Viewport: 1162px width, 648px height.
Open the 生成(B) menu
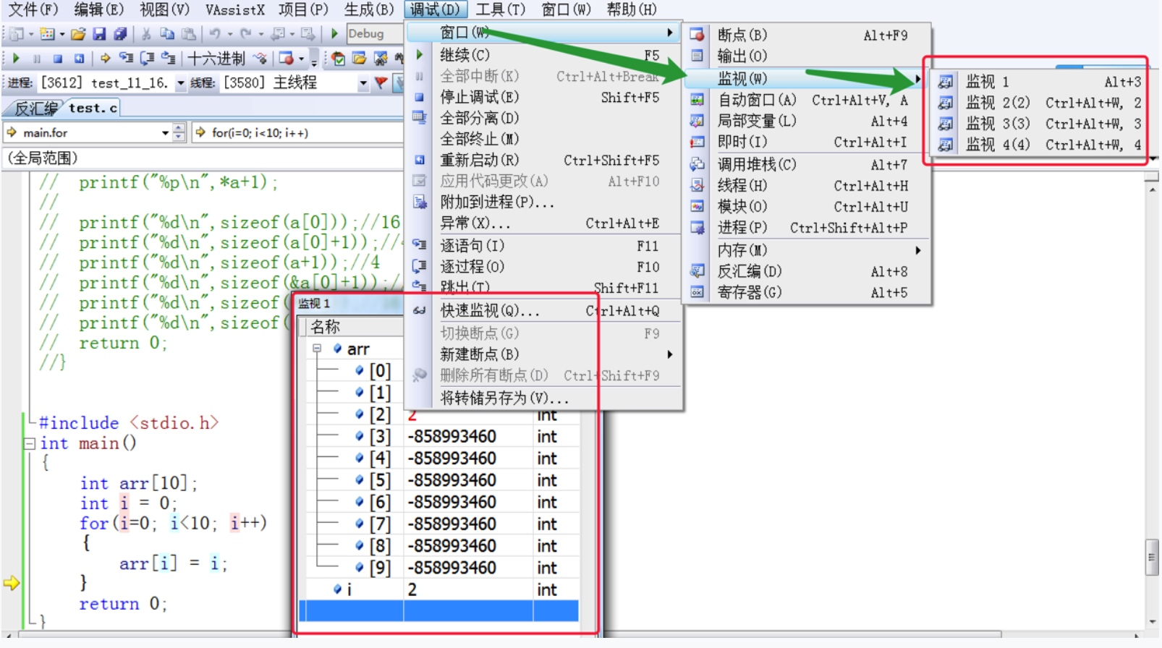369,9
